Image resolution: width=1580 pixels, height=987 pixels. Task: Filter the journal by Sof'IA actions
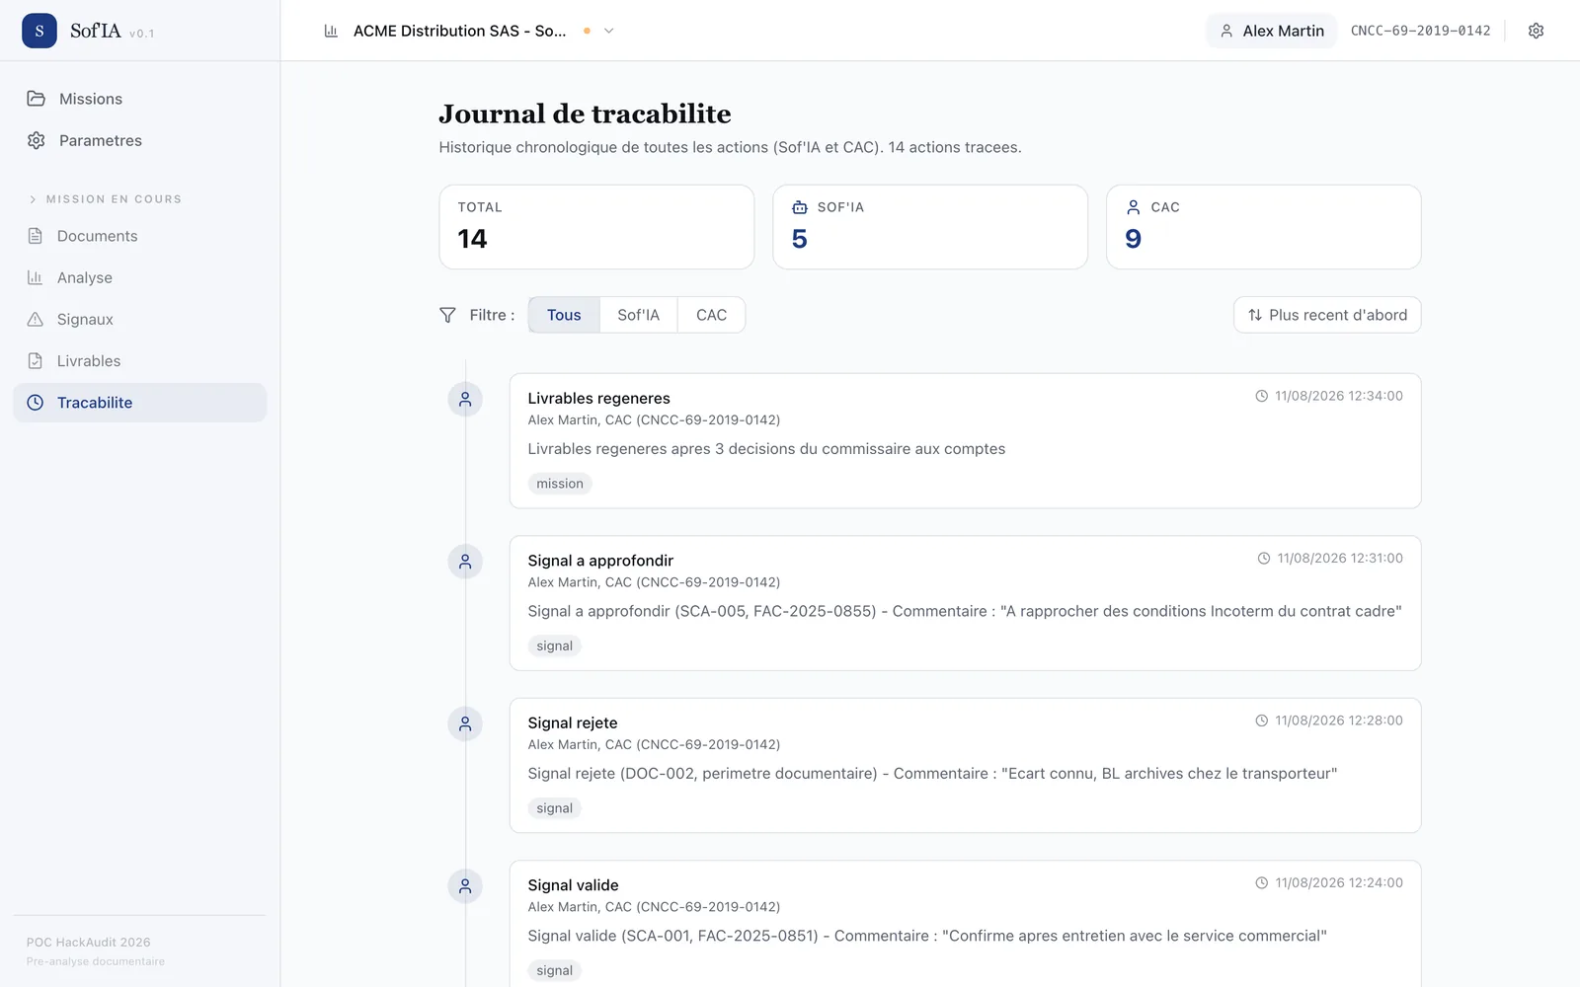click(638, 315)
